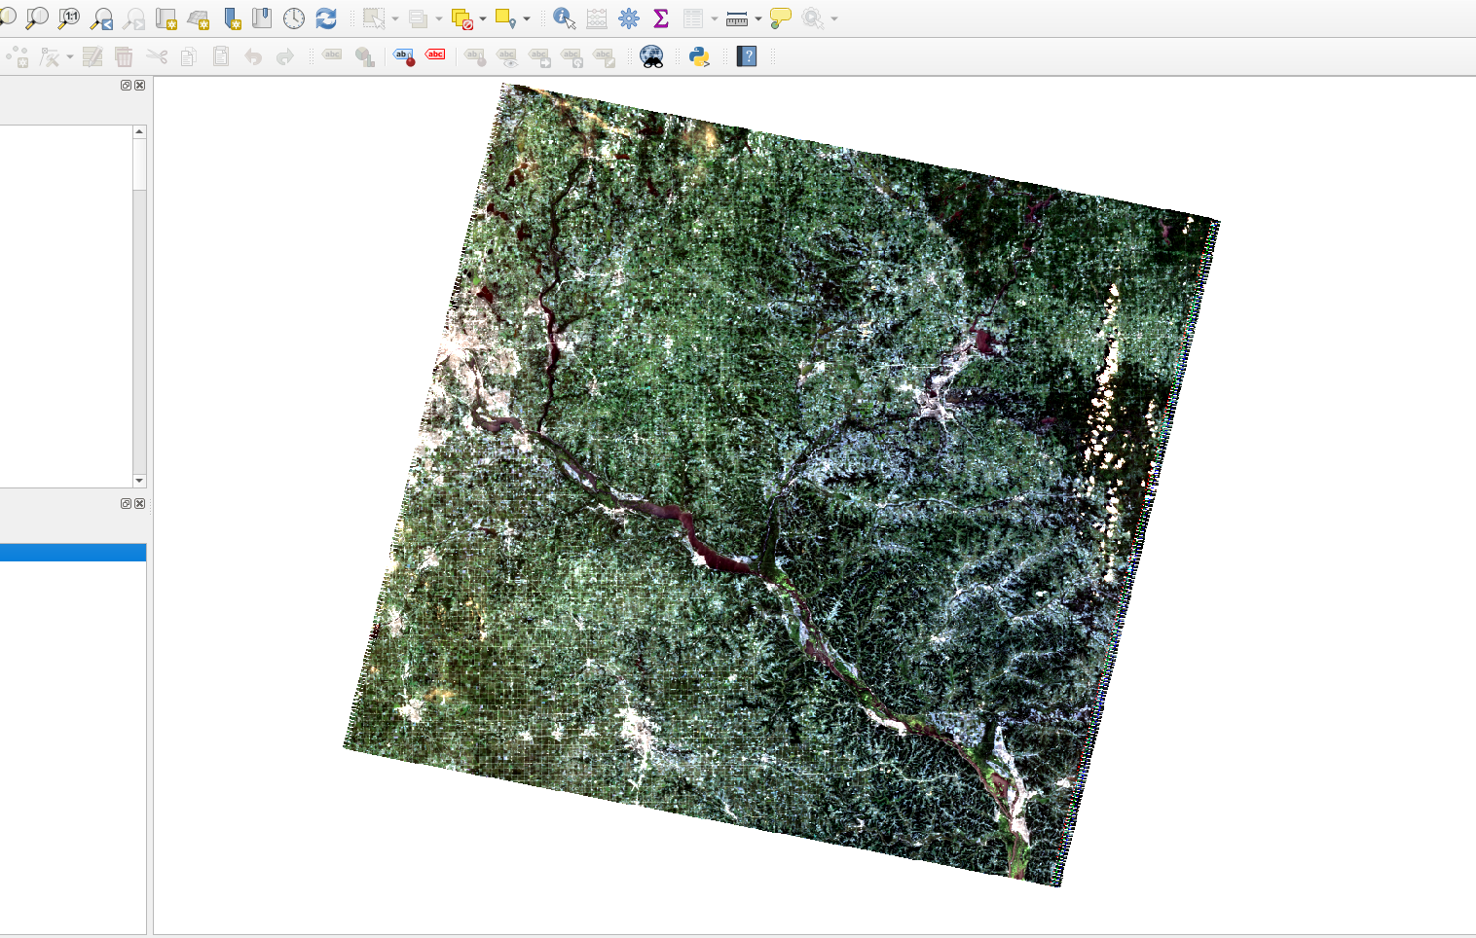
Task: Float the upper left dock panel
Action: click(x=126, y=85)
